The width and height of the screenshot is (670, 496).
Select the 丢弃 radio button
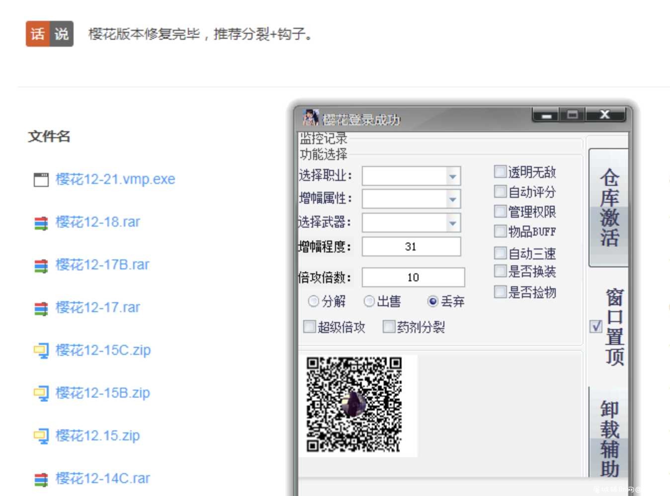coord(433,301)
